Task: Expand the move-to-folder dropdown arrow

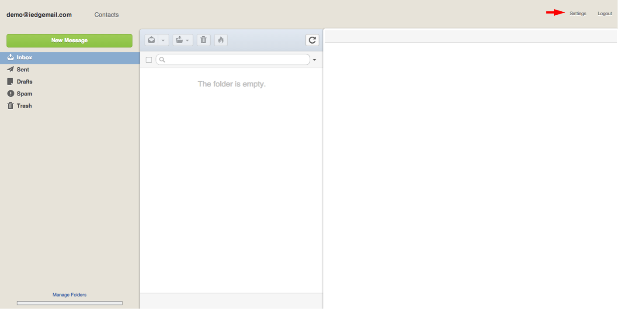Action: 187,41
